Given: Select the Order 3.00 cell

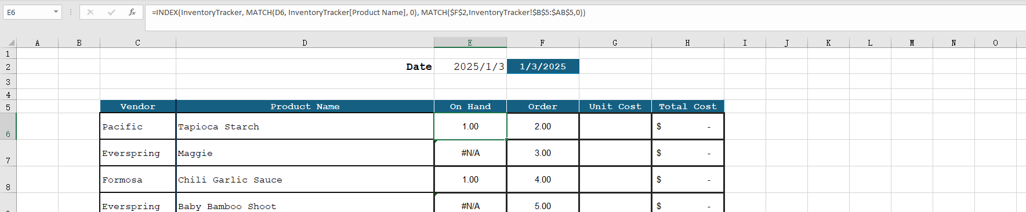Looking at the screenshot, I should tap(542, 153).
